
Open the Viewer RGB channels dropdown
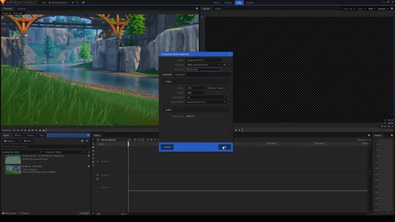click(x=372, y=9)
